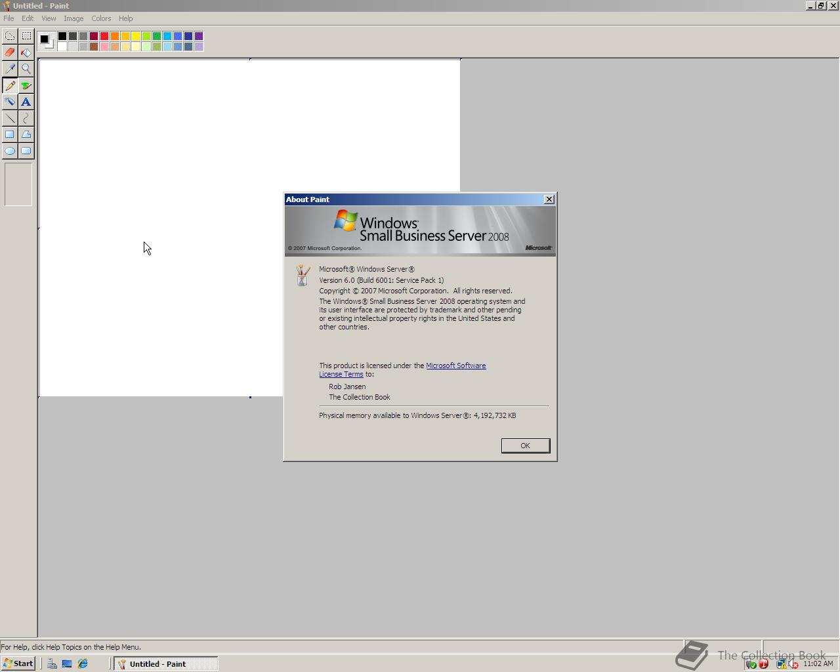
Task: Select the Curve tool
Action: click(x=26, y=118)
